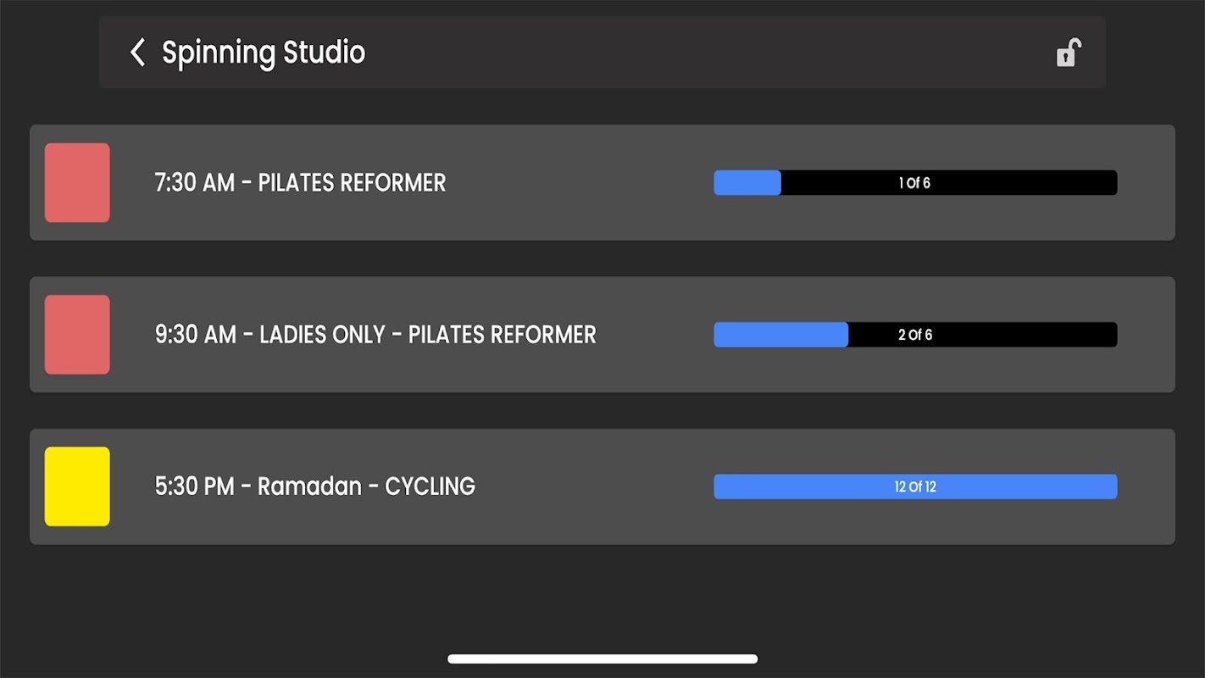This screenshot has height=678, width=1205.
Task: Tap the white home indicator bar
Action: pos(602,659)
